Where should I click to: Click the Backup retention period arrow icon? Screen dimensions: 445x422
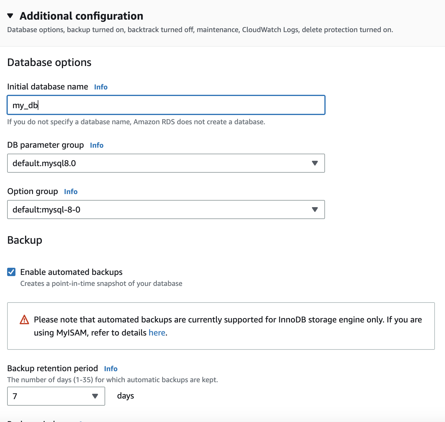[x=95, y=396]
